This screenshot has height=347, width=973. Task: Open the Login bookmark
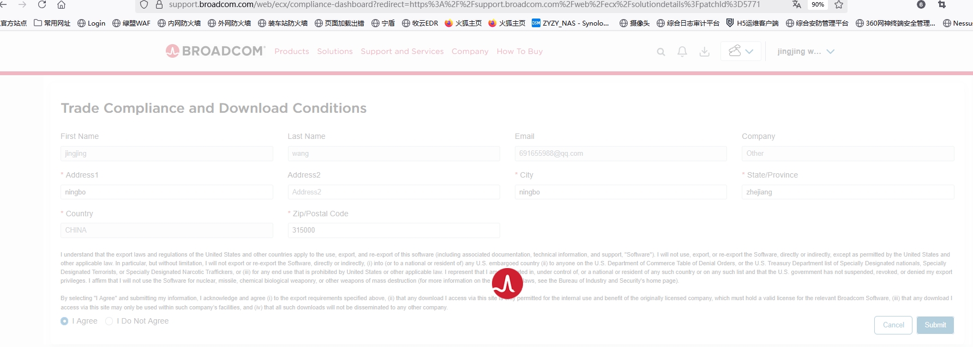point(92,23)
